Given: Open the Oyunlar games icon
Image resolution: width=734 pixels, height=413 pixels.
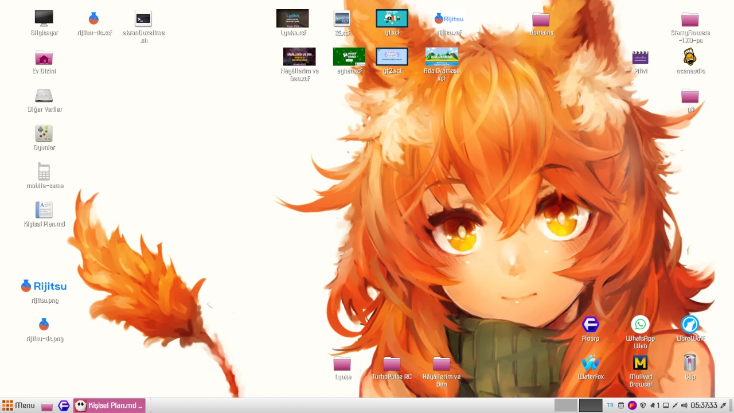Looking at the screenshot, I should [x=44, y=133].
